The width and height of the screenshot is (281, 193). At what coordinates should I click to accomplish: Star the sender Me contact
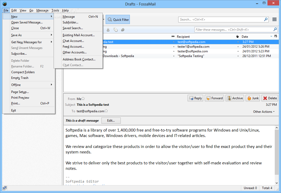[83, 99]
